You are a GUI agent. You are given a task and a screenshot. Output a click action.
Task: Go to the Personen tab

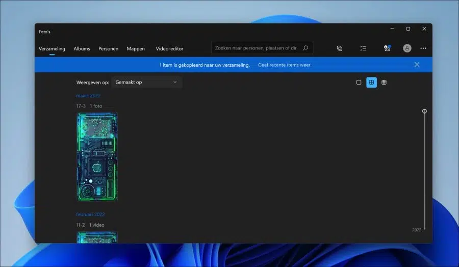[x=108, y=48]
